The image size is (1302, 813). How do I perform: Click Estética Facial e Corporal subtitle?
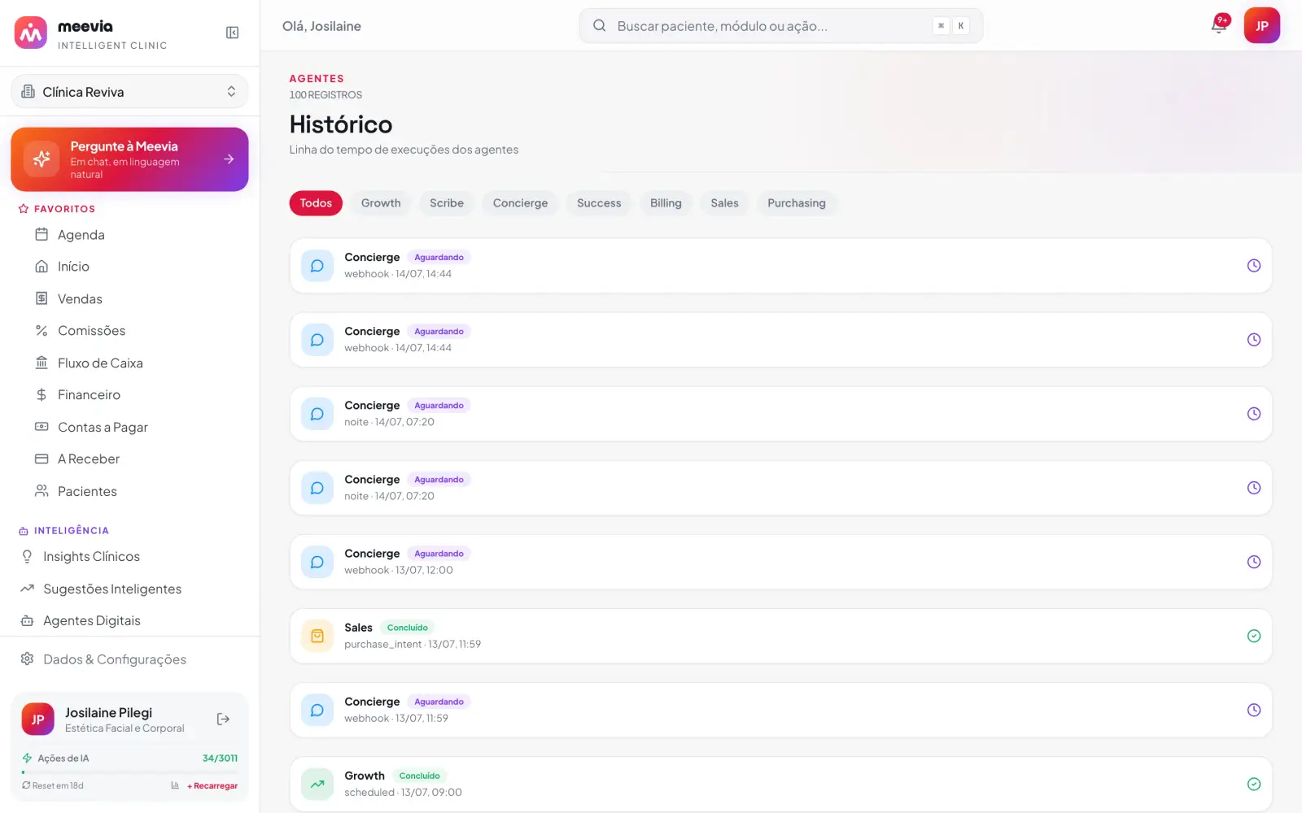tap(125, 728)
